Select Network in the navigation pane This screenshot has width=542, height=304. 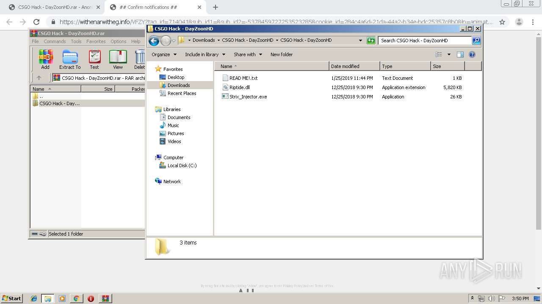[172, 182]
